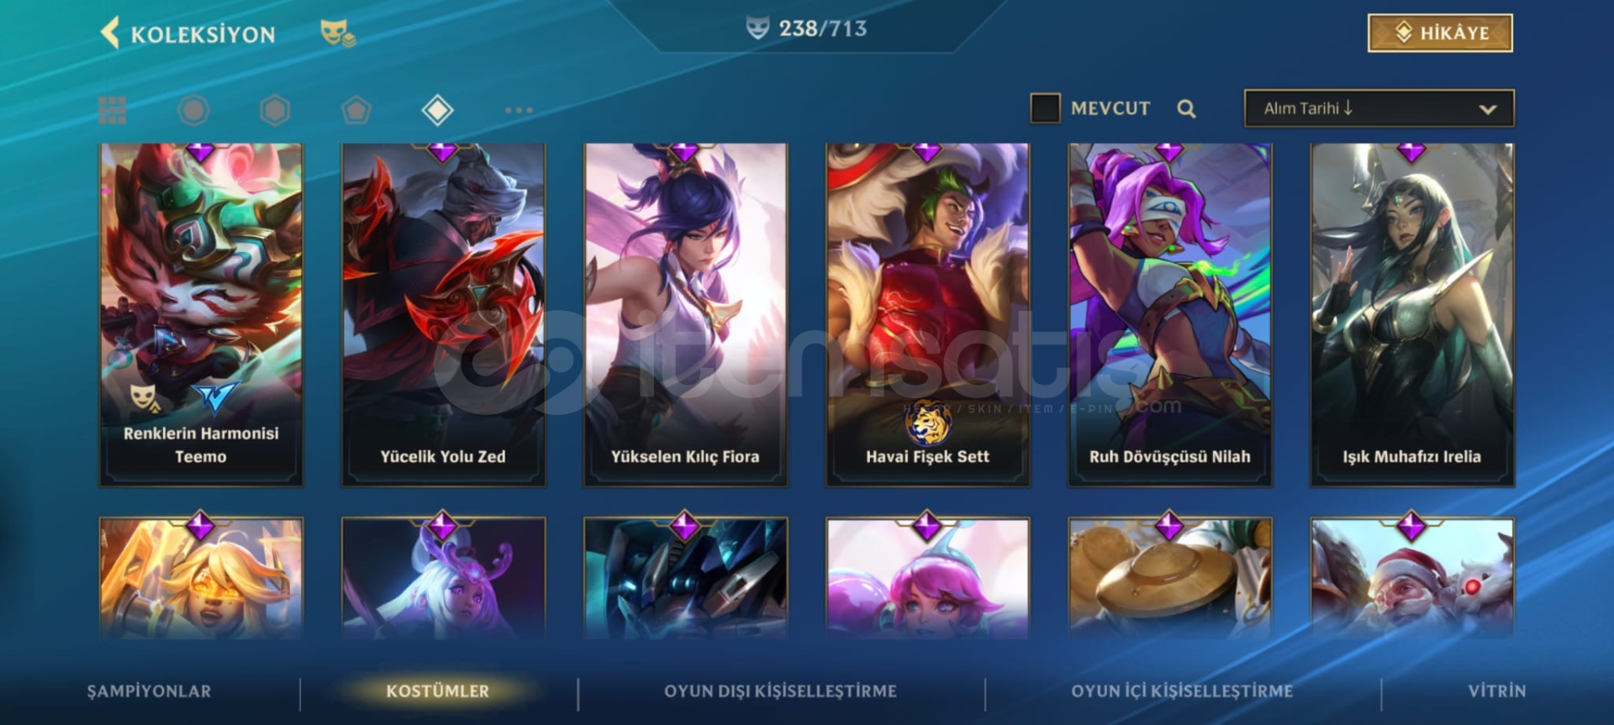
Task: Switch to Oyun Dışı Kişiselleştirme tab
Action: point(780,691)
